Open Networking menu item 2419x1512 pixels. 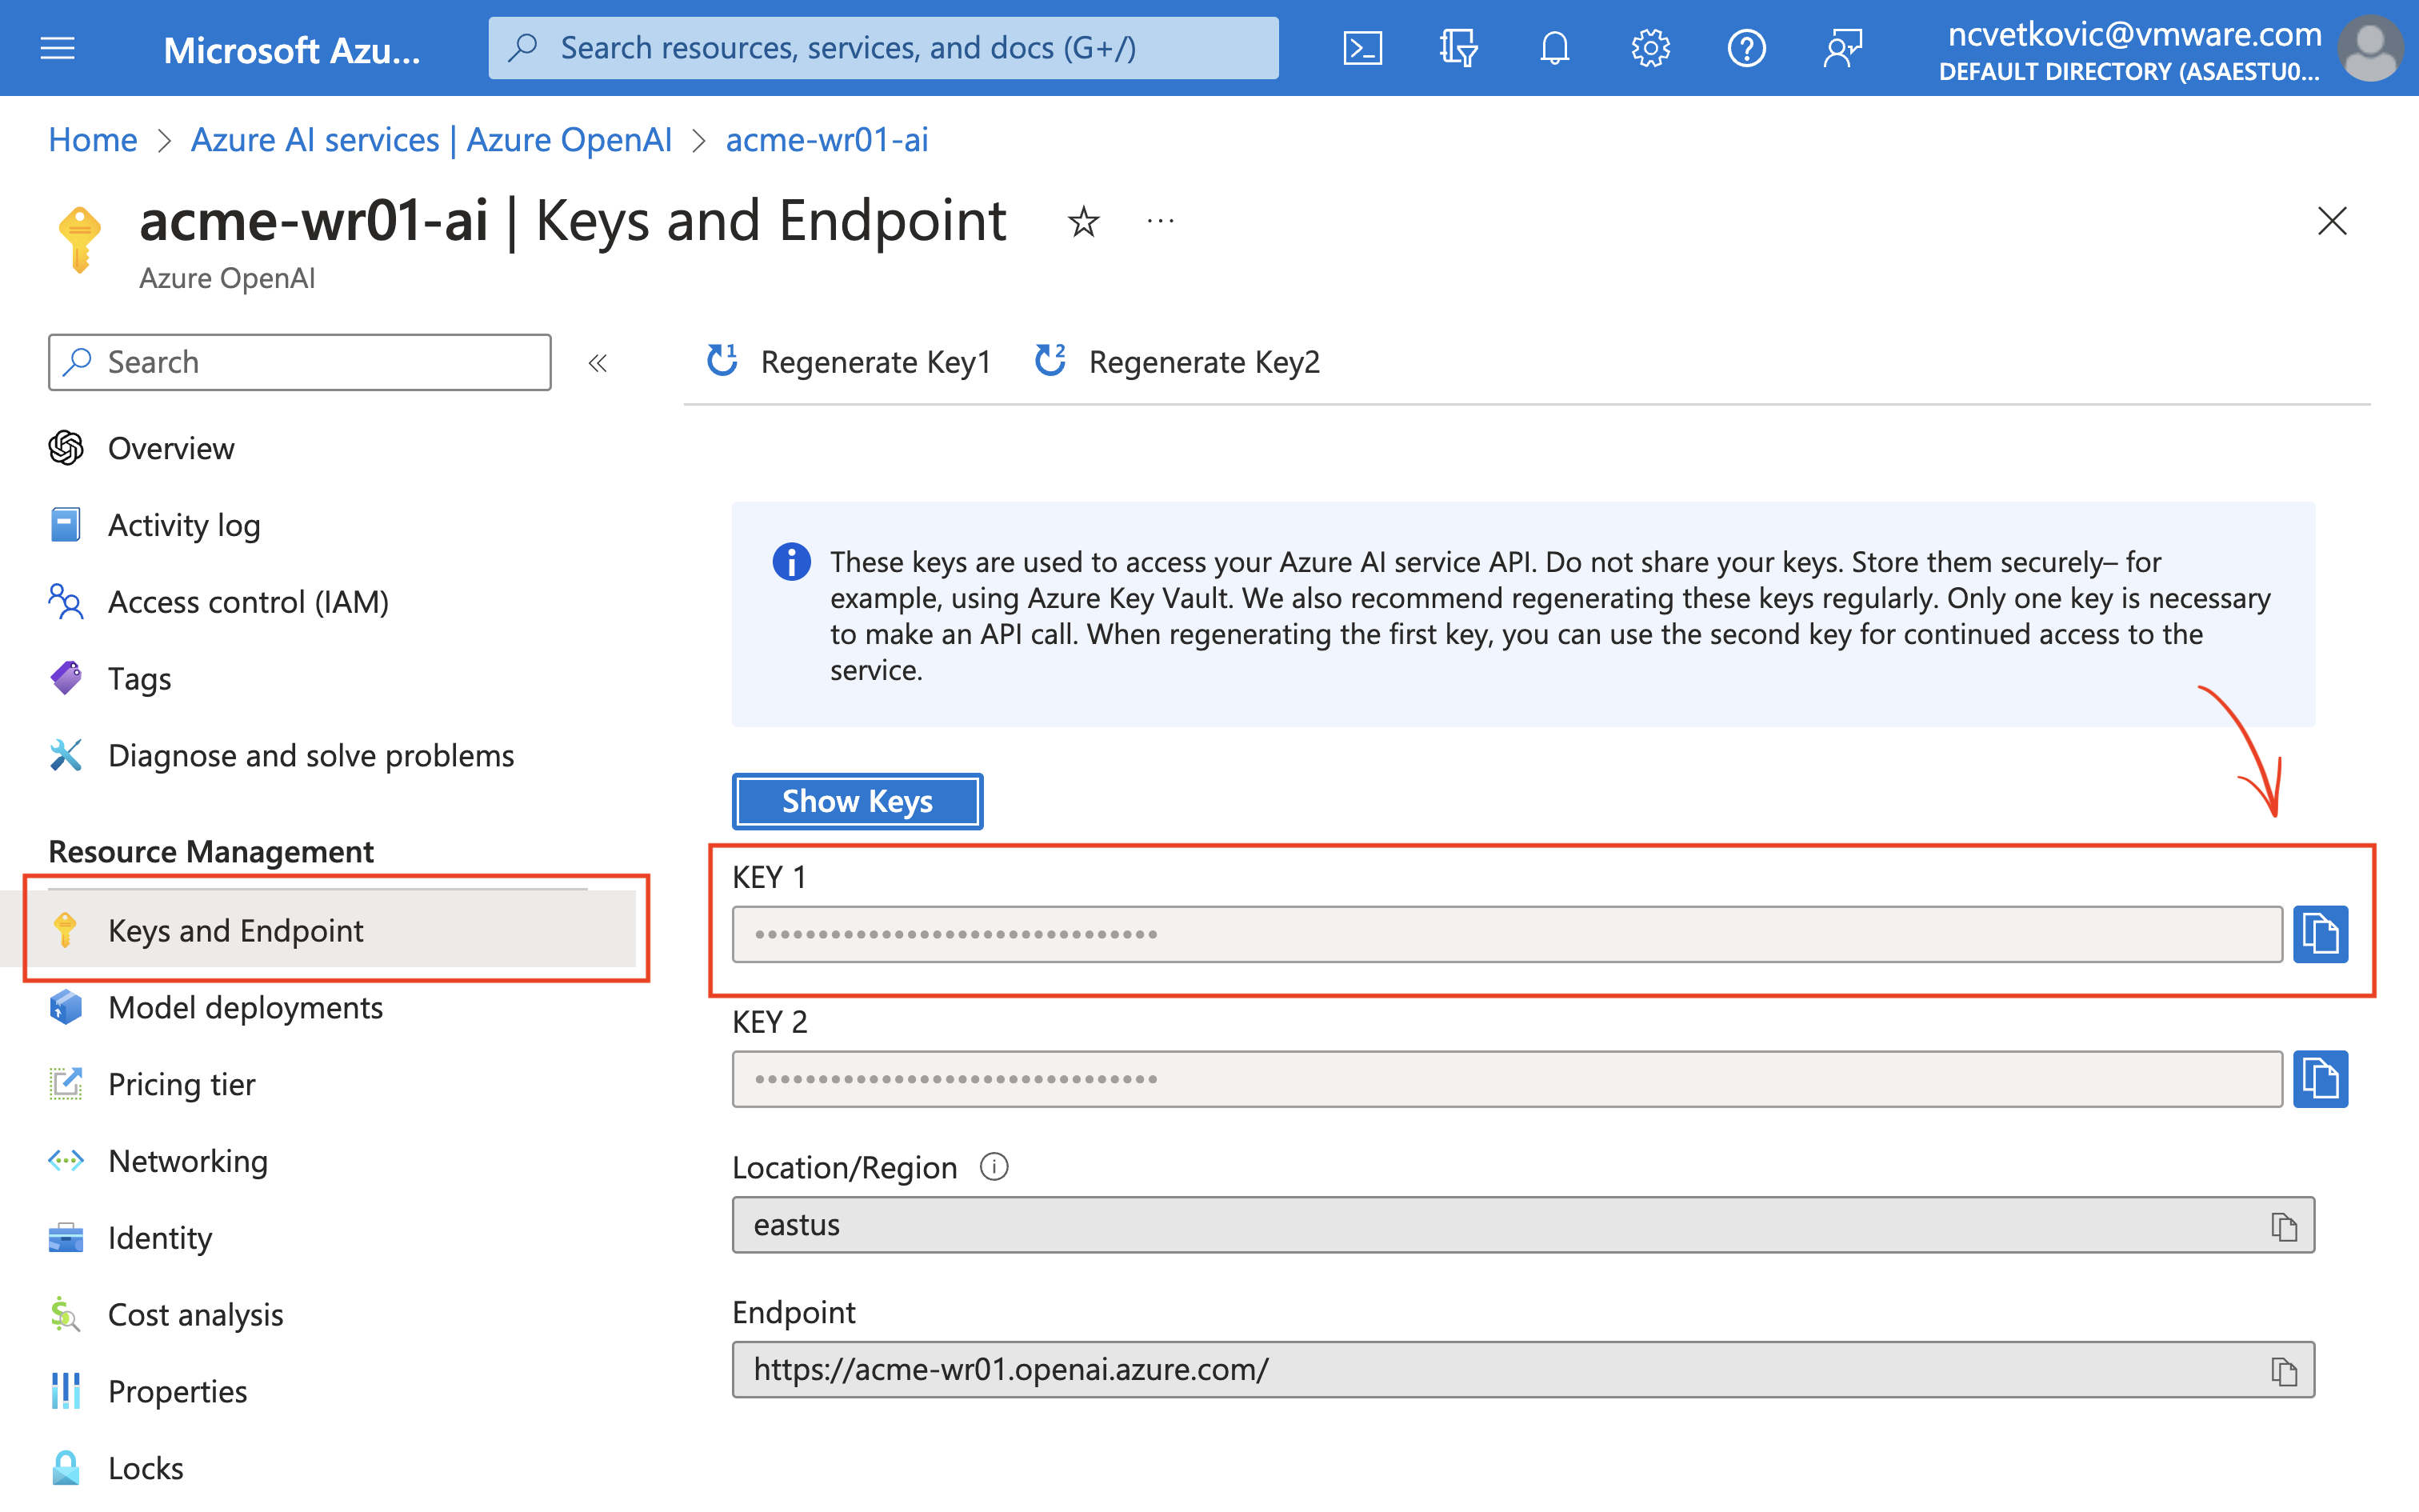tap(188, 1161)
